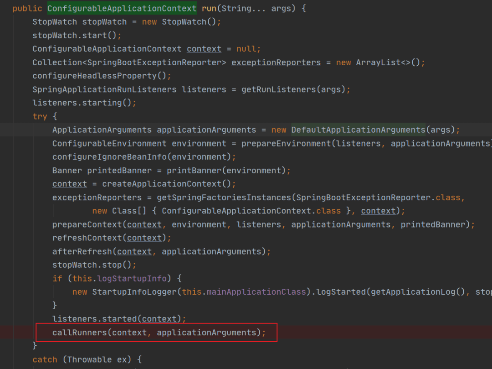Screen dimensions: 492x369
Task: Click SpringApplicationRunListeners type name
Action: pyautogui.click(x=104, y=89)
